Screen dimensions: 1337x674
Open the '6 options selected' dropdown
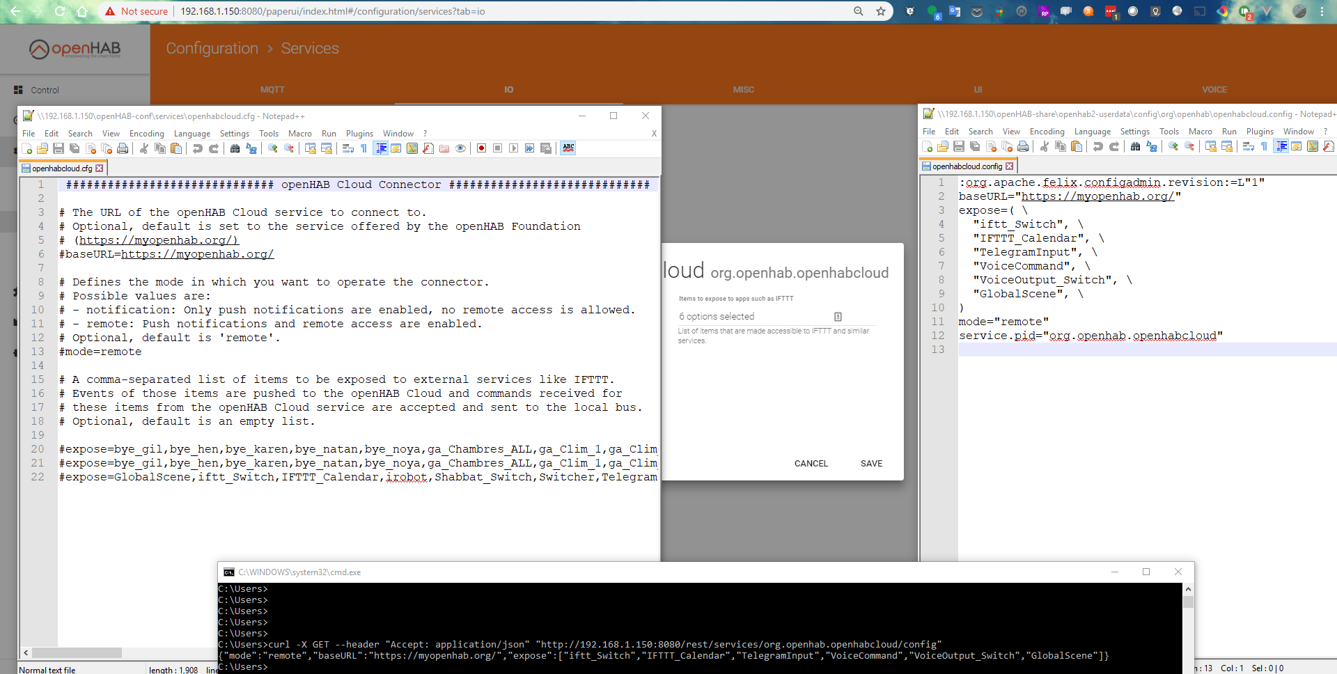(760, 317)
